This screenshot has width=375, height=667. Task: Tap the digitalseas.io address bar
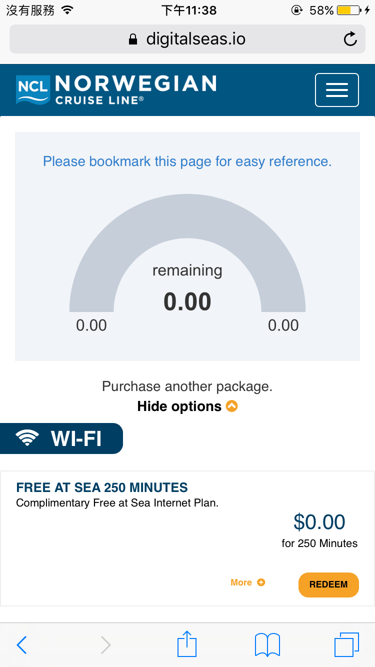[187, 39]
